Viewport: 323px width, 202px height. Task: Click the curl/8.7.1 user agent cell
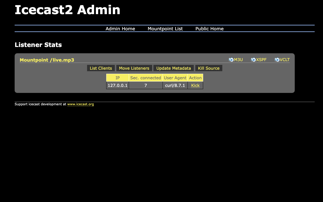(x=175, y=85)
